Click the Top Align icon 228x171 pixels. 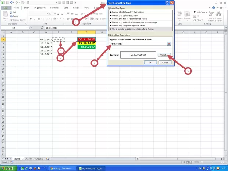(x=68, y=14)
